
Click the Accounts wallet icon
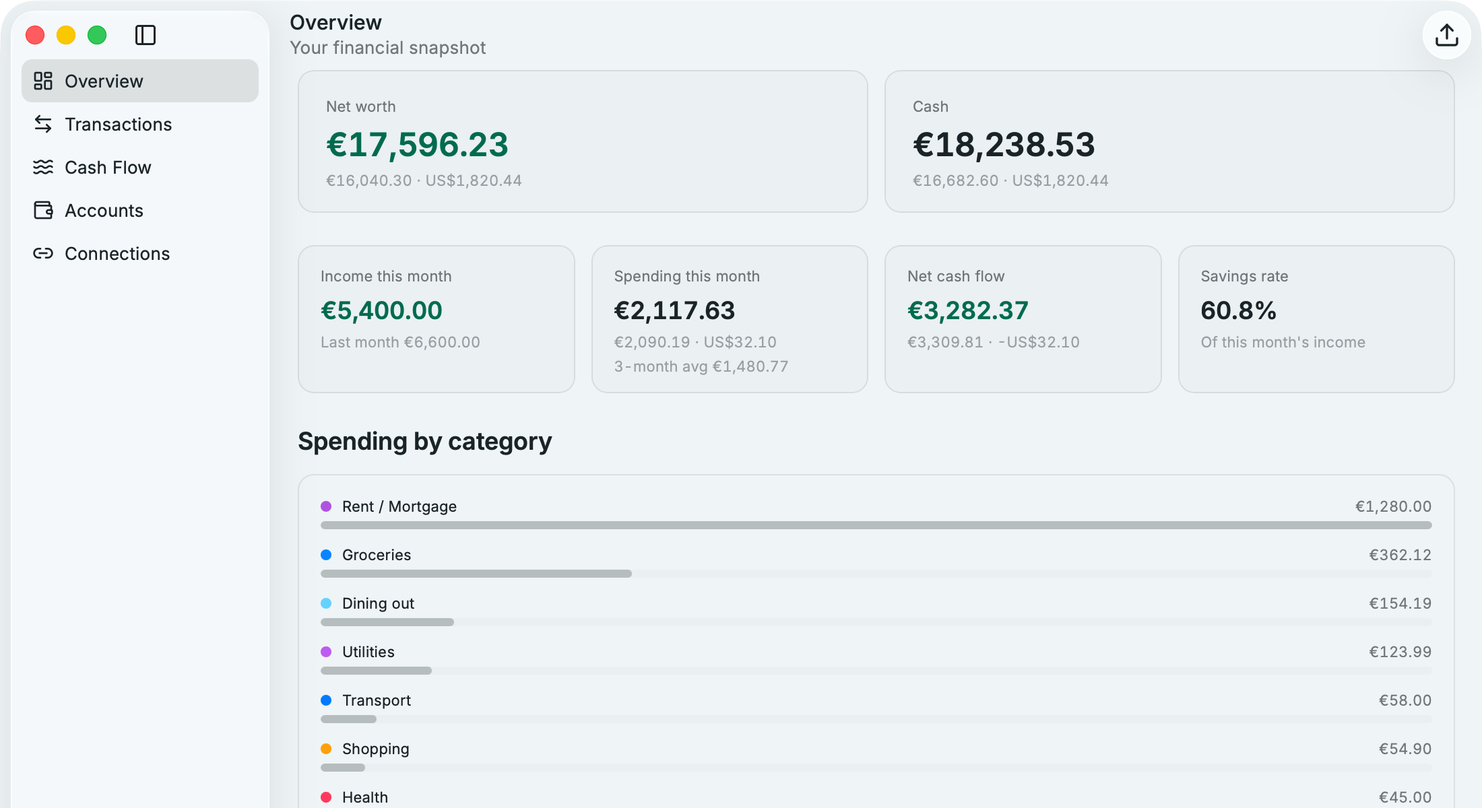[43, 210]
